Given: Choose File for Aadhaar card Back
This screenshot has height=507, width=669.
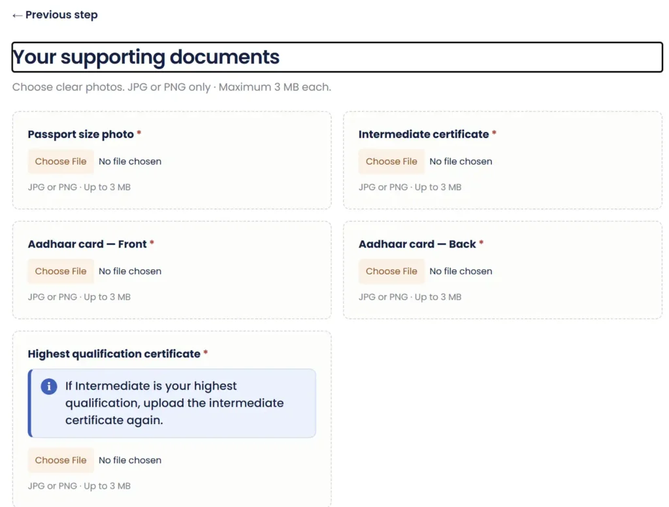Looking at the screenshot, I should point(391,271).
